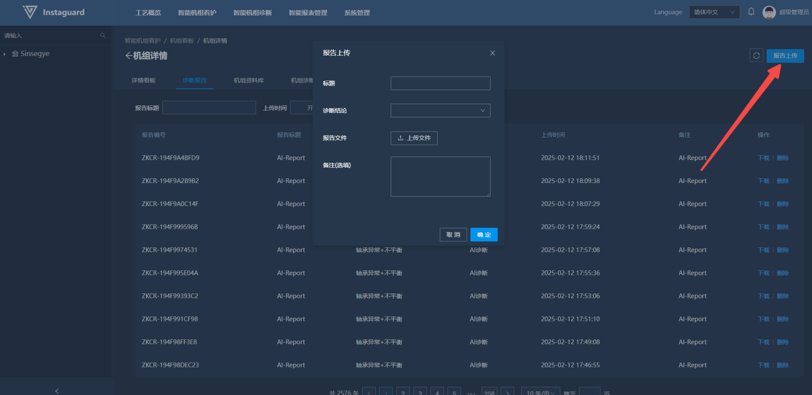Open the Language dropdown 简体中文
Screen dimensions: 812x395
click(714, 12)
